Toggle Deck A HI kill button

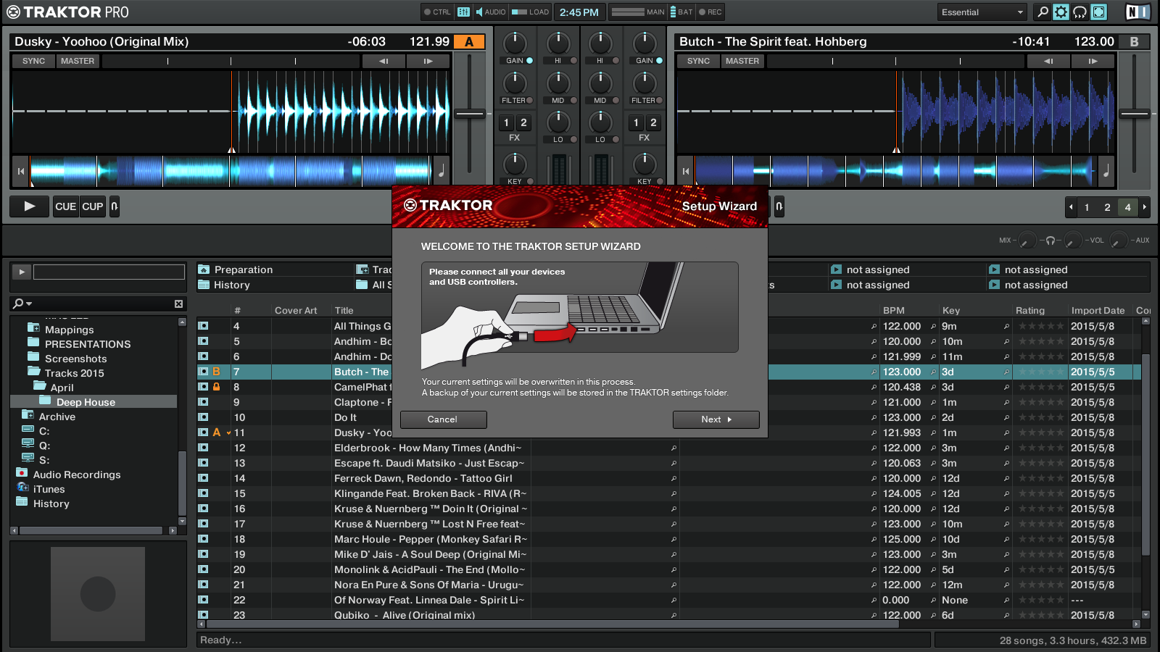tap(573, 61)
